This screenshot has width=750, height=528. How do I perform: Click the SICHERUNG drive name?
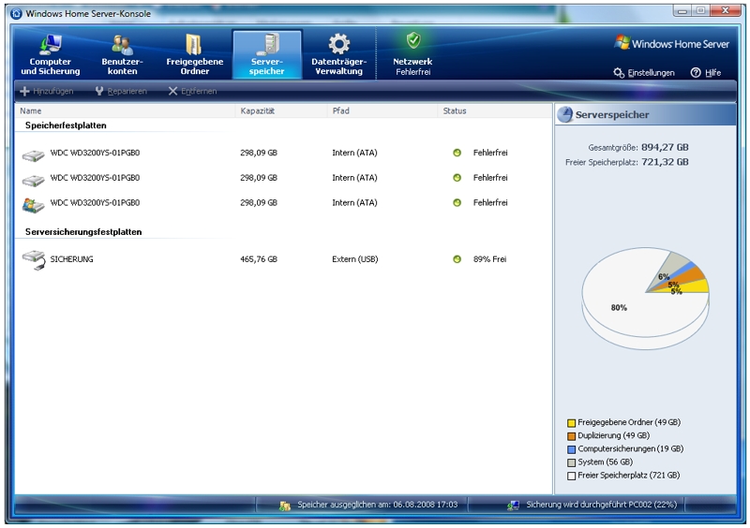click(x=72, y=259)
